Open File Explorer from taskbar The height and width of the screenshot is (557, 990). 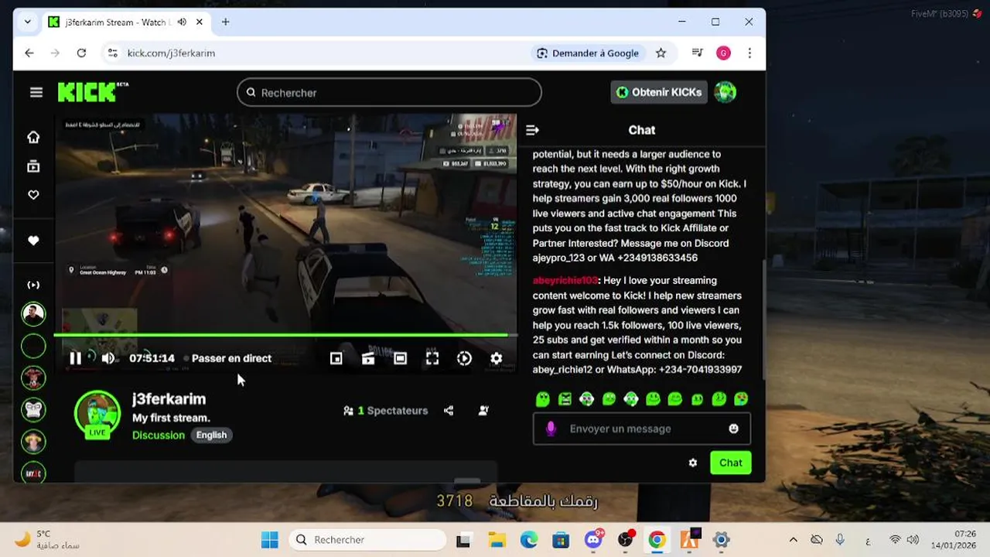tap(497, 539)
